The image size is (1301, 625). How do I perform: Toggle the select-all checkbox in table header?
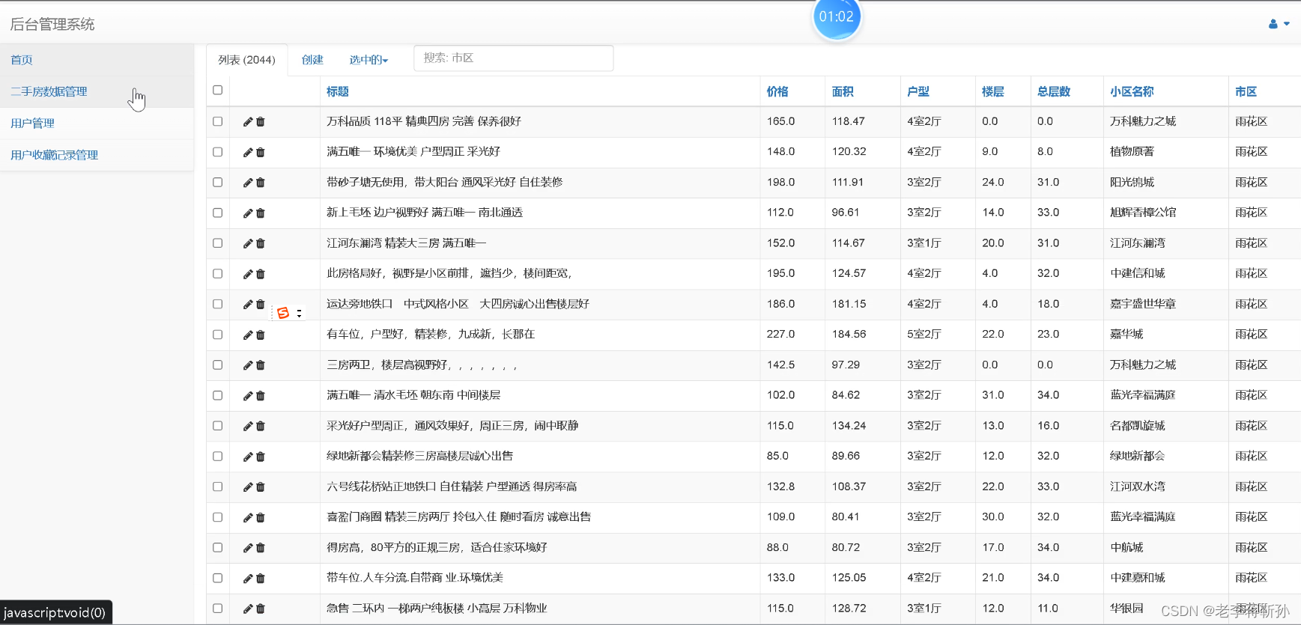point(218,90)
